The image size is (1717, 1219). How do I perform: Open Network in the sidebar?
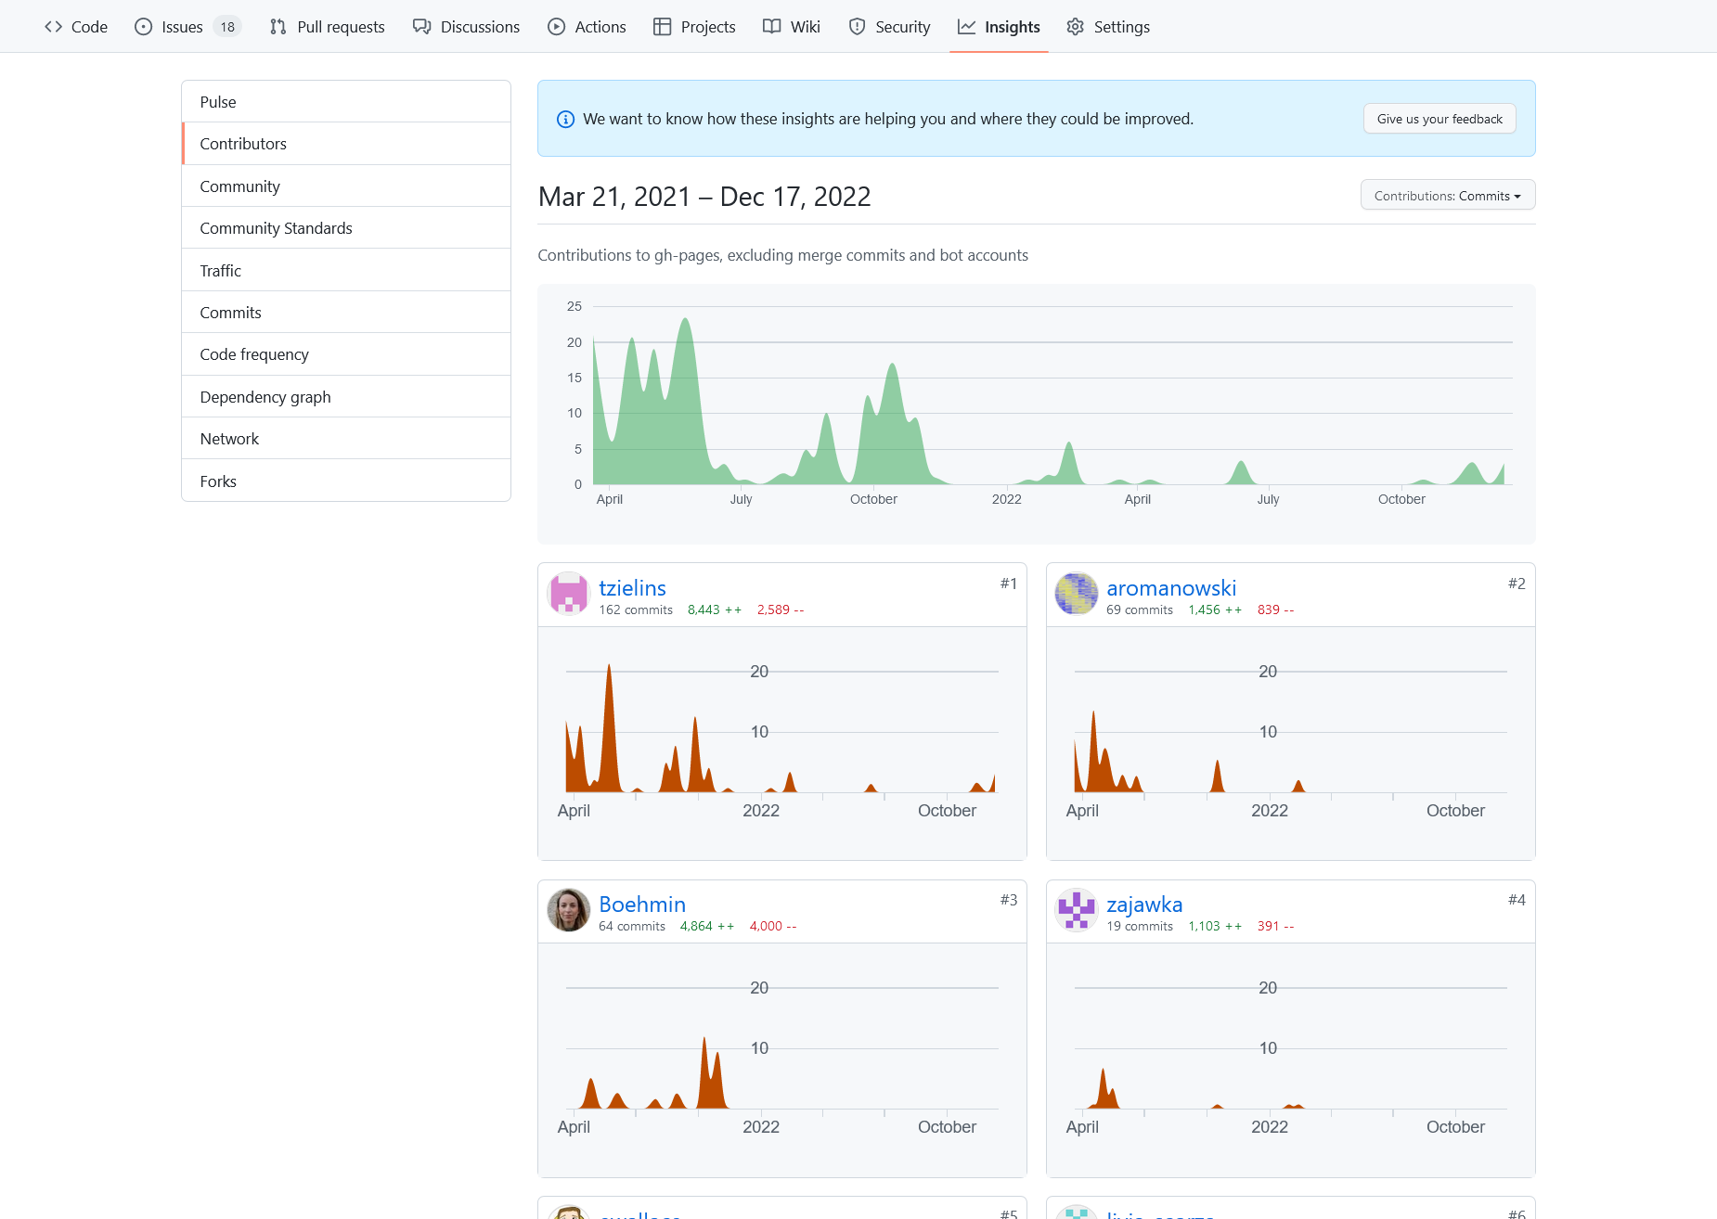click(x=346, y=439)
